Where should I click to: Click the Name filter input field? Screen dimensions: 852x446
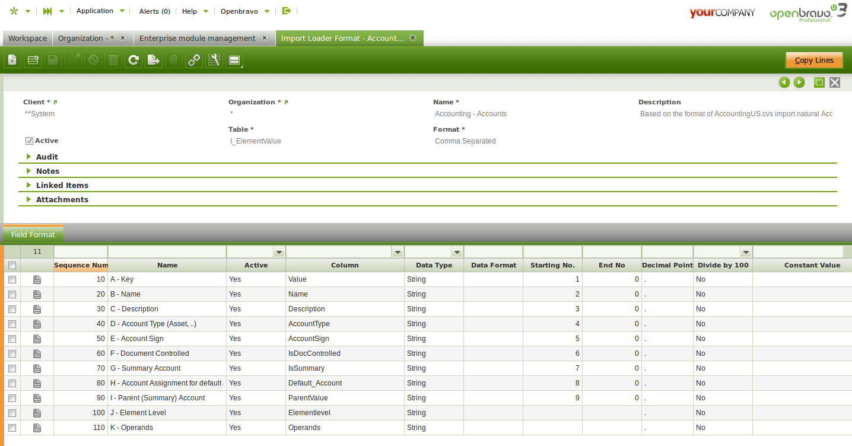[x=167, y=252]
